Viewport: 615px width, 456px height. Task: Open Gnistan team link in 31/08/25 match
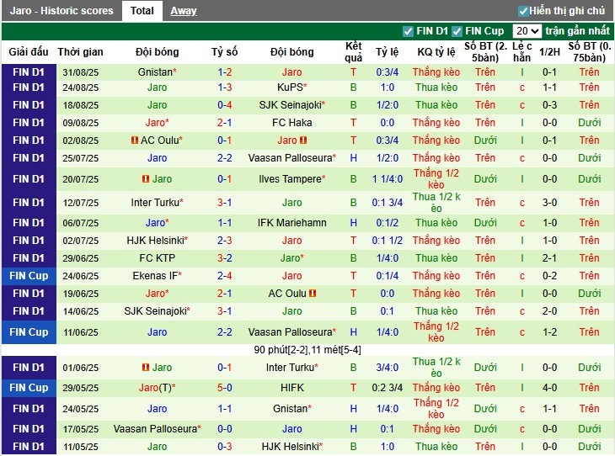154,73
